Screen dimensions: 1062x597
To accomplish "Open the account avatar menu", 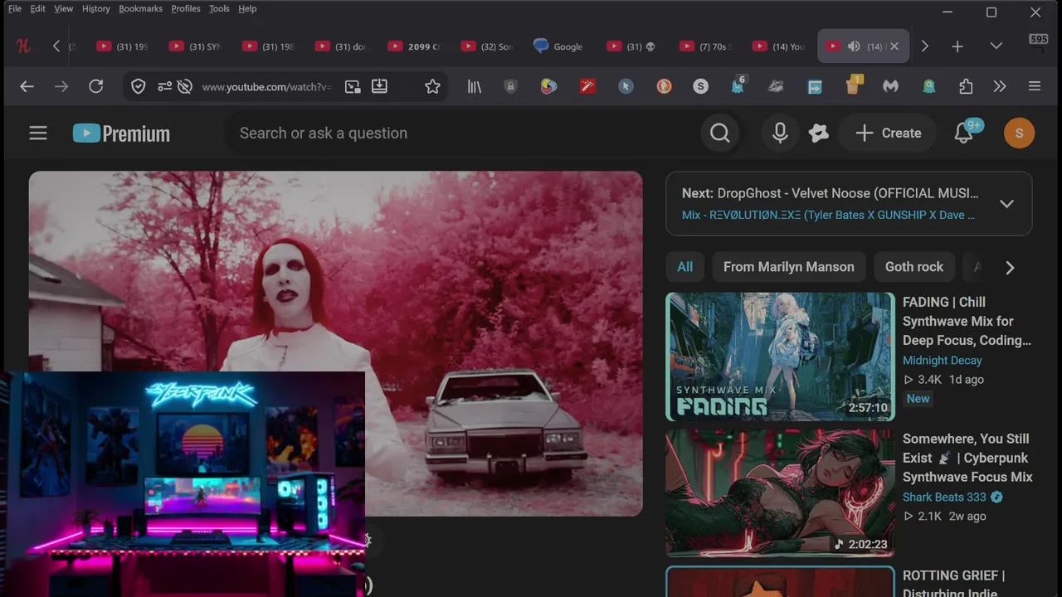I will point(1019,133).
